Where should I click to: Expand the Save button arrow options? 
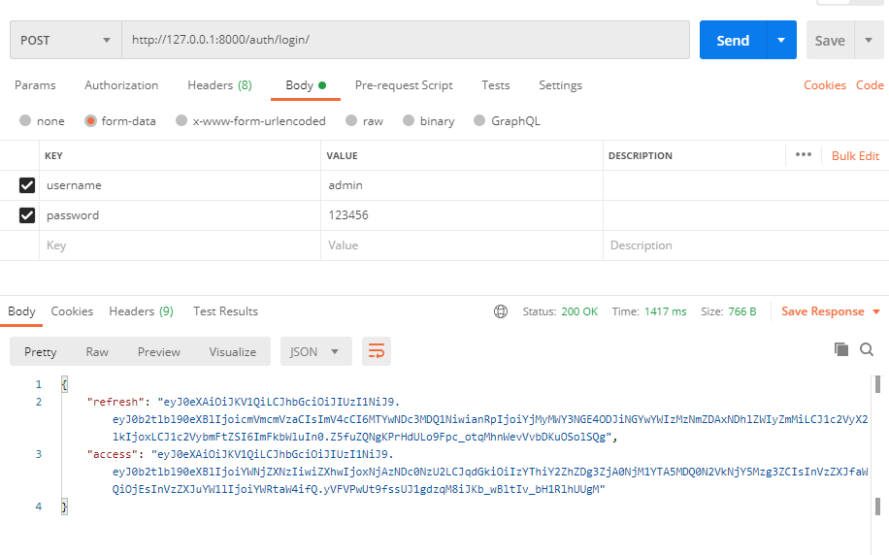click(869, 40)
